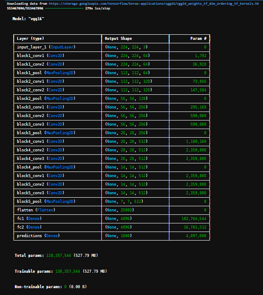This screenshot has width=263, height=295.
Task: Select the Total params value 138,357,544
Action: pyautogui.click(x=59, y=256)
